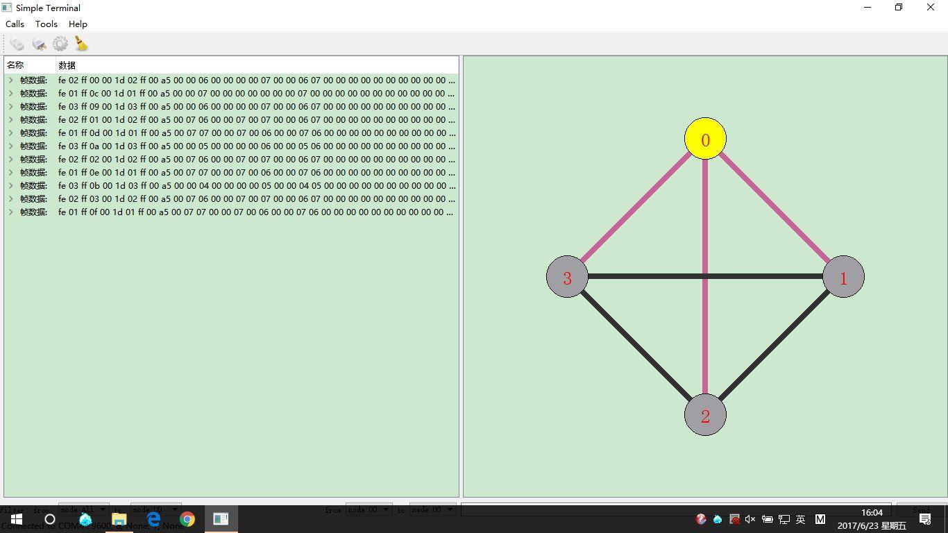948x533 pixels.
Task: Open File Explorer from taskbar
Action: click(119, 519)
